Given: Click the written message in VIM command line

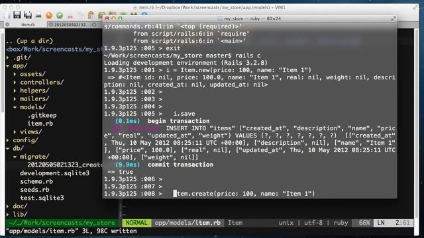Looking at the screenshot, I should pyautogui.click(x=71, y=231).
